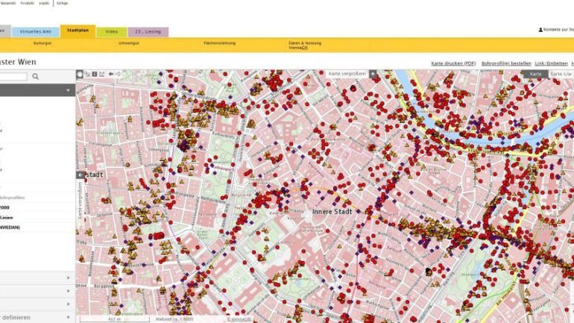The image size is (574, 323).
Task: Switch to the Video tab
Action: click(111, 32)
